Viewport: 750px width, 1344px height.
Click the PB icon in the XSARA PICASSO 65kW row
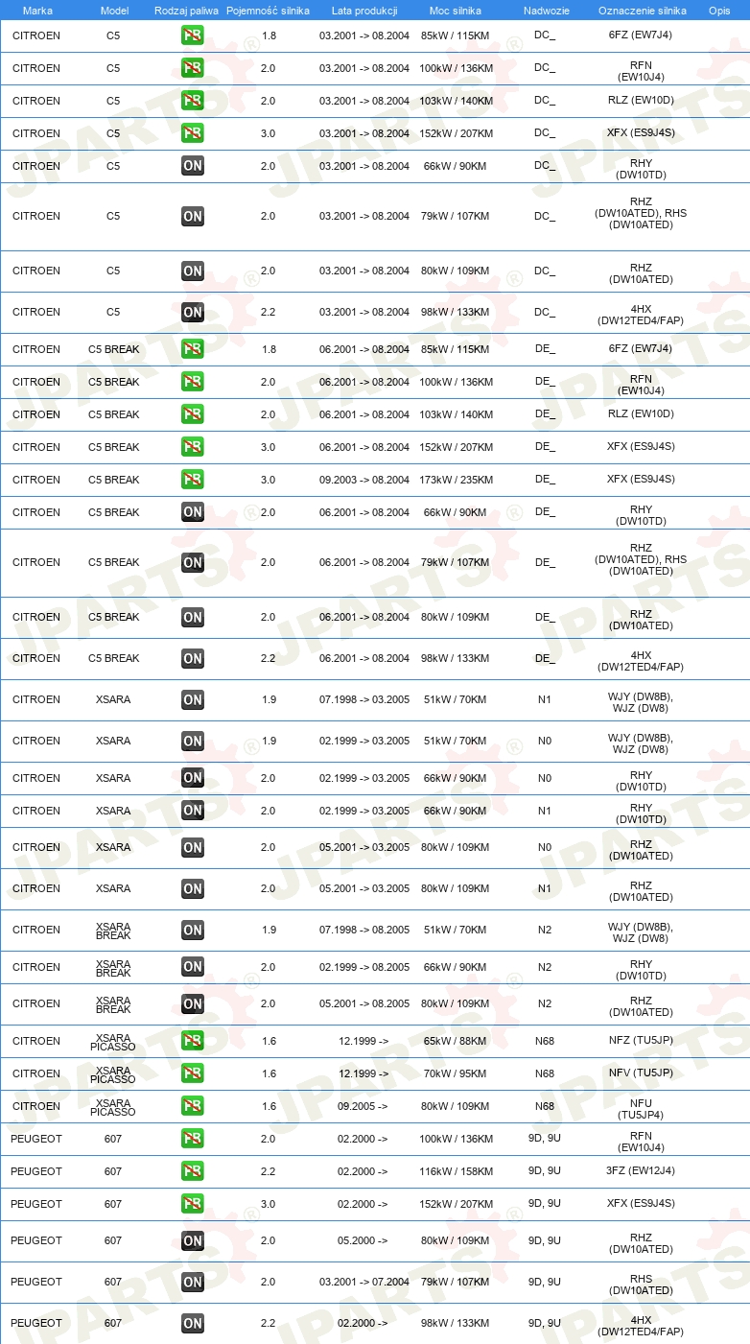point(193,1041)
